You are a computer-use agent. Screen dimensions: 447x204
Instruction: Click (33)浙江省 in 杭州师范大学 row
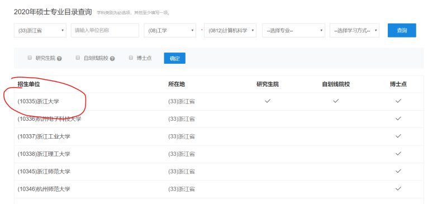(x=182, y=189)
